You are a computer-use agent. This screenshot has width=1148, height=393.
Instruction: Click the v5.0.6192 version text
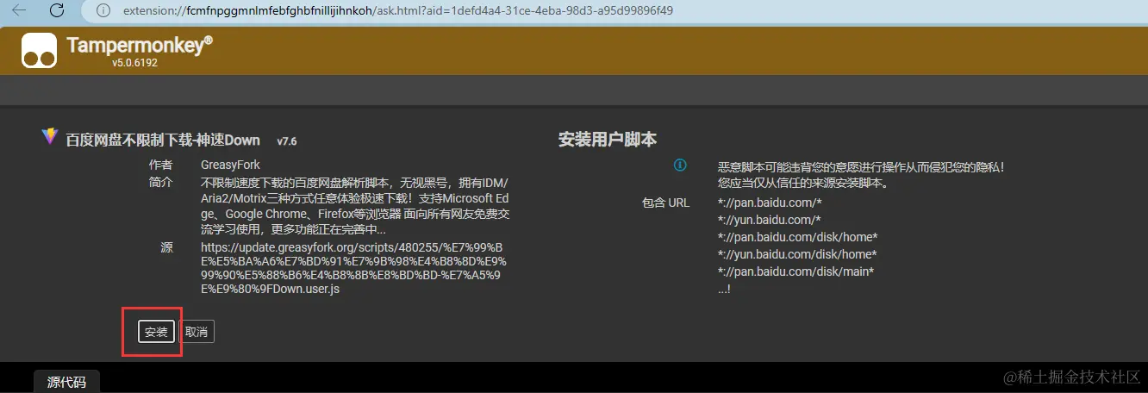click(134, 63)
